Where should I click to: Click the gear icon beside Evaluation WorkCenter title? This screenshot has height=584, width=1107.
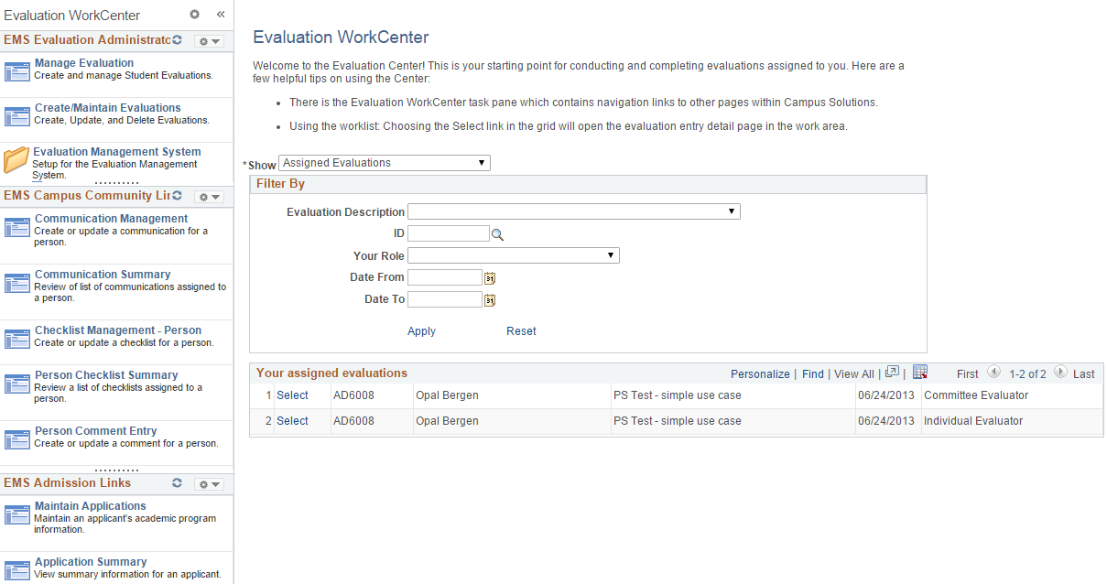193,15
